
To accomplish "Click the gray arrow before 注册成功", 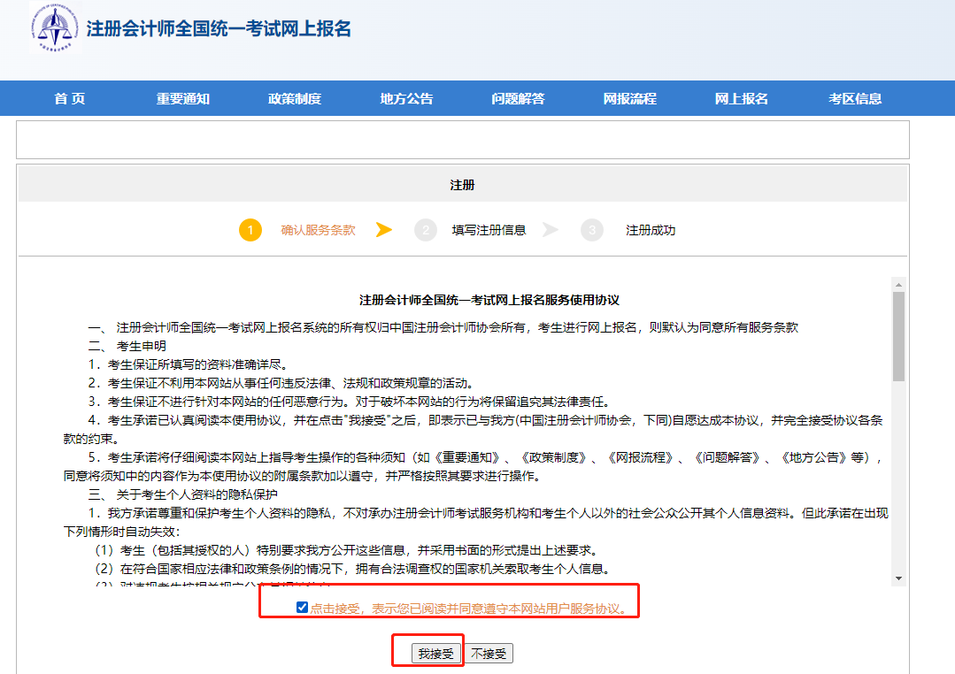I will pos(551,228).
